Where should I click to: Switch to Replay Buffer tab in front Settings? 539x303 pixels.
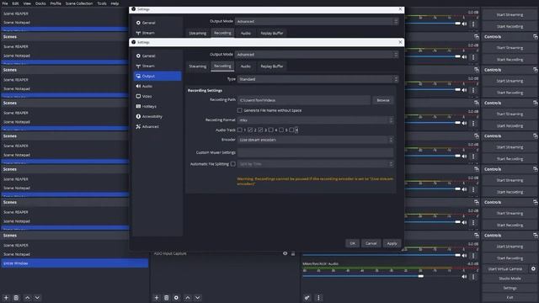pos(271,66)
